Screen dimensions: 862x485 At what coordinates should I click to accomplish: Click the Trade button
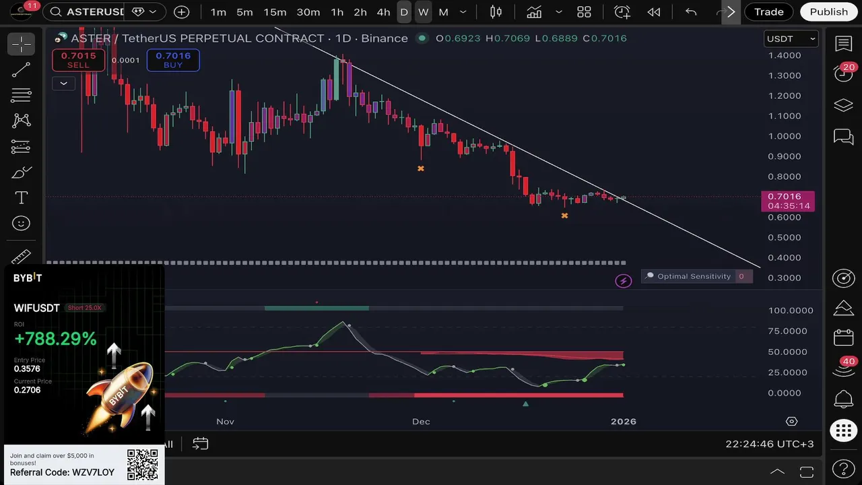tap(769, 11)
